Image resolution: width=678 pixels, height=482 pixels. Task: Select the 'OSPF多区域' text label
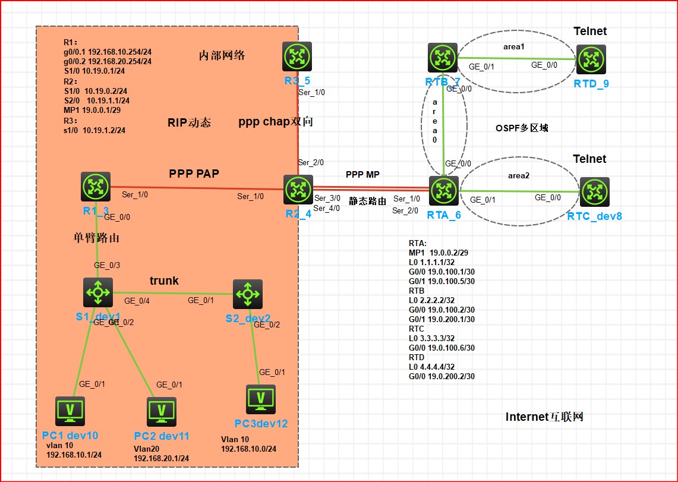tap(522, 128)
